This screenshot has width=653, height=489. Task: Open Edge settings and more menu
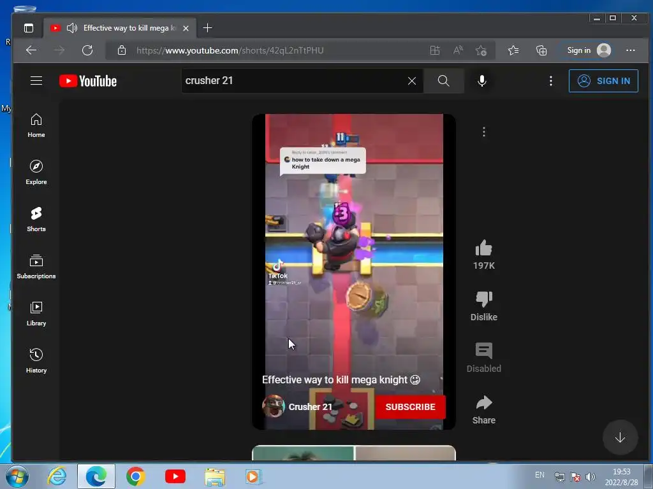coord(631,50)
